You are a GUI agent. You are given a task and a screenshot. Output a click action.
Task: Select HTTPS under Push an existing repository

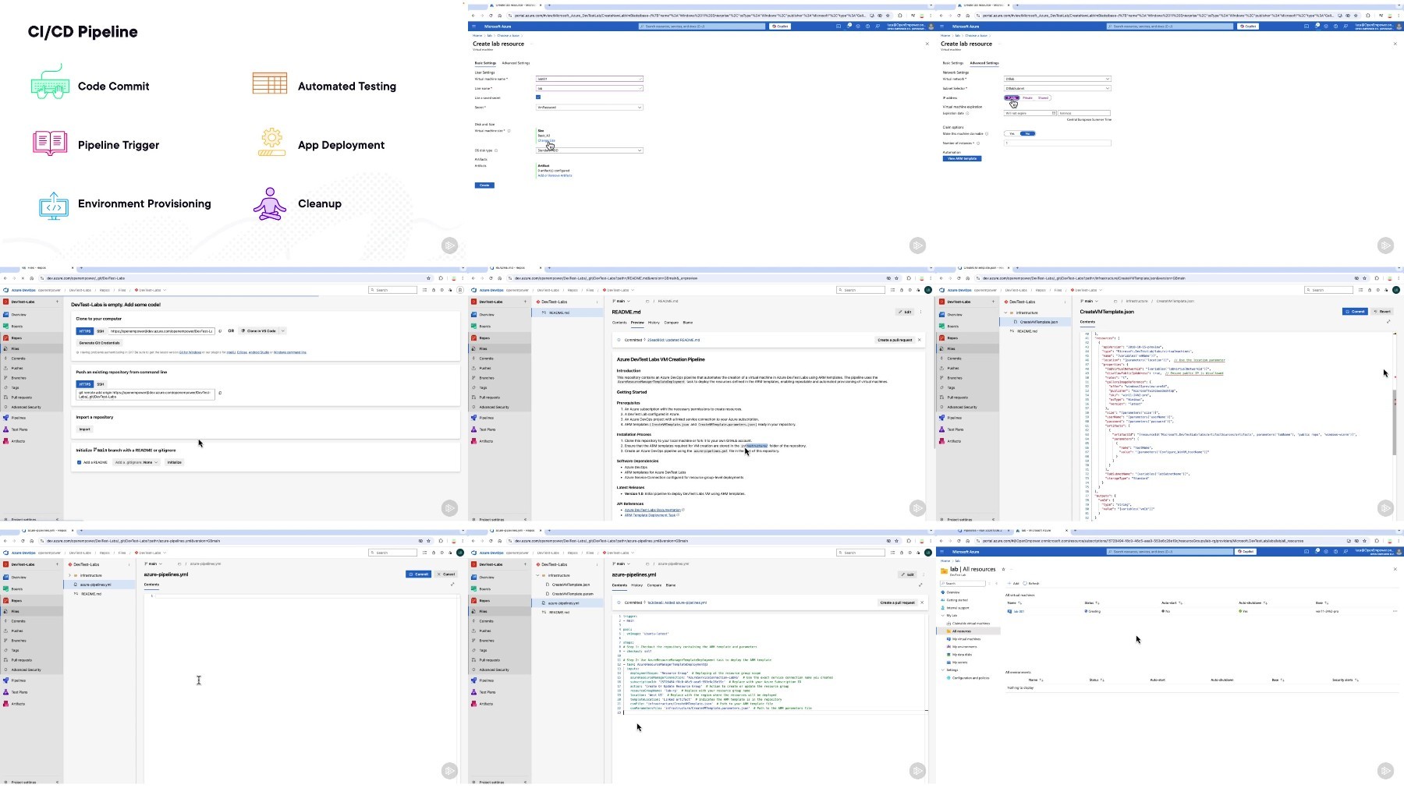85,384
